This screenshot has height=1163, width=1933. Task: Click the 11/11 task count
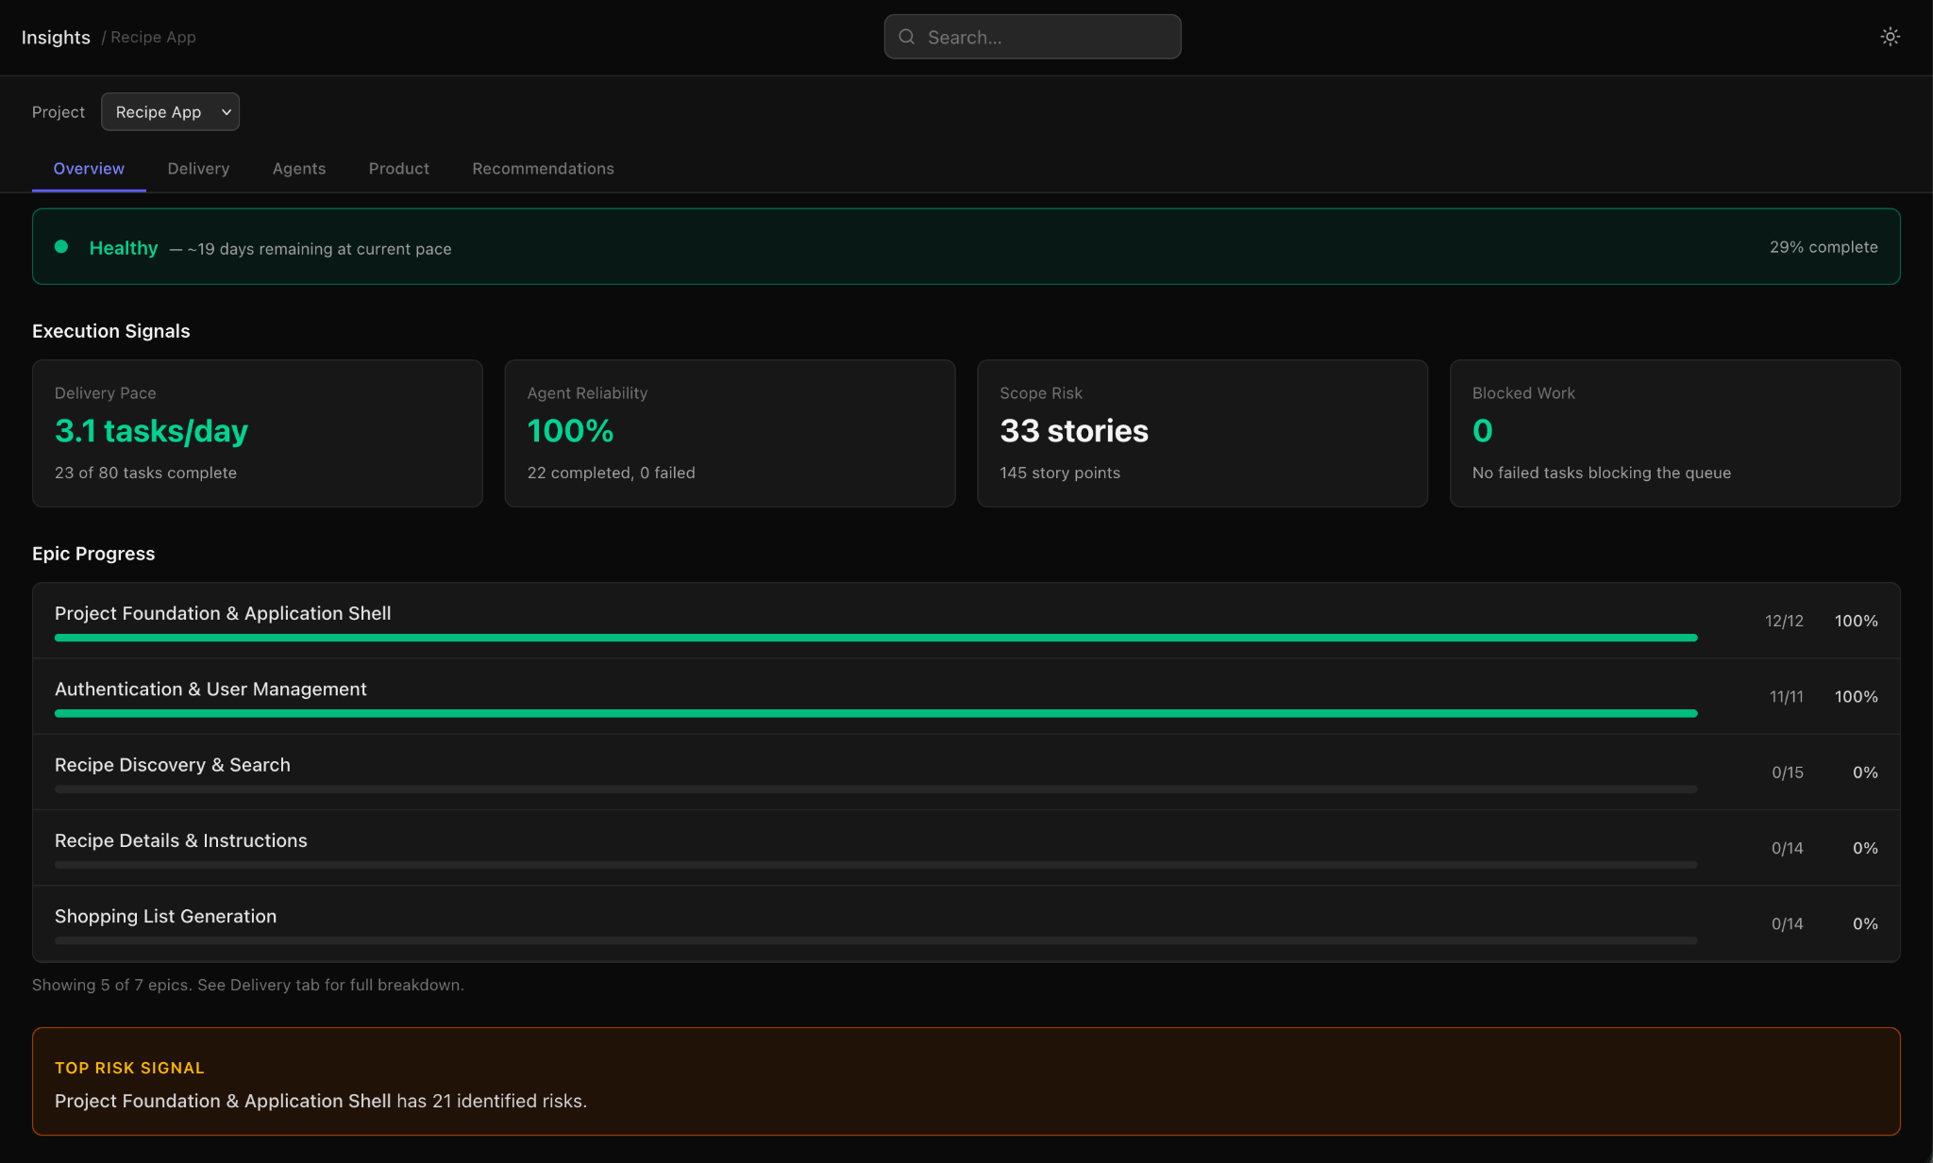coord(1786,696)
